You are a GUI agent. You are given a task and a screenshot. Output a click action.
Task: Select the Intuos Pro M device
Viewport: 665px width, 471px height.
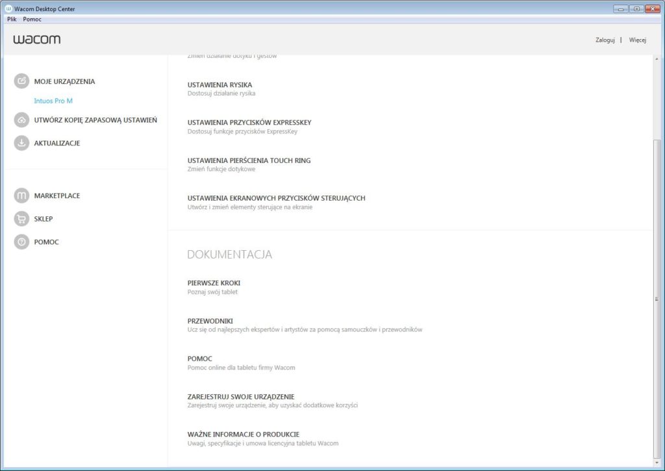pos(53,101)
